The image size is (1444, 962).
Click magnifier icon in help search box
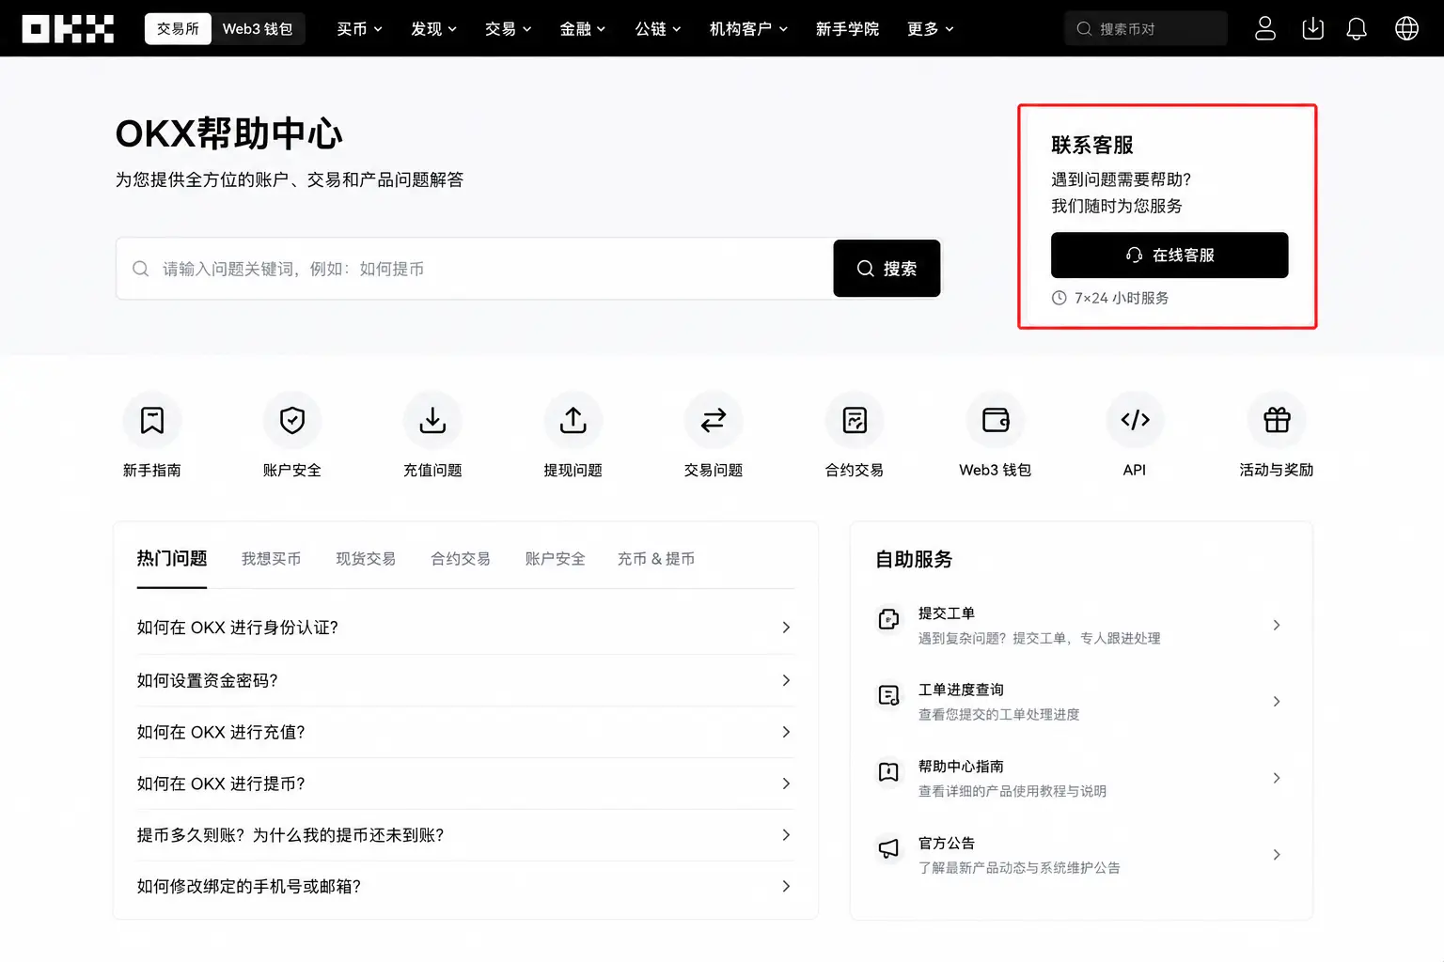(x=141, y=269)
